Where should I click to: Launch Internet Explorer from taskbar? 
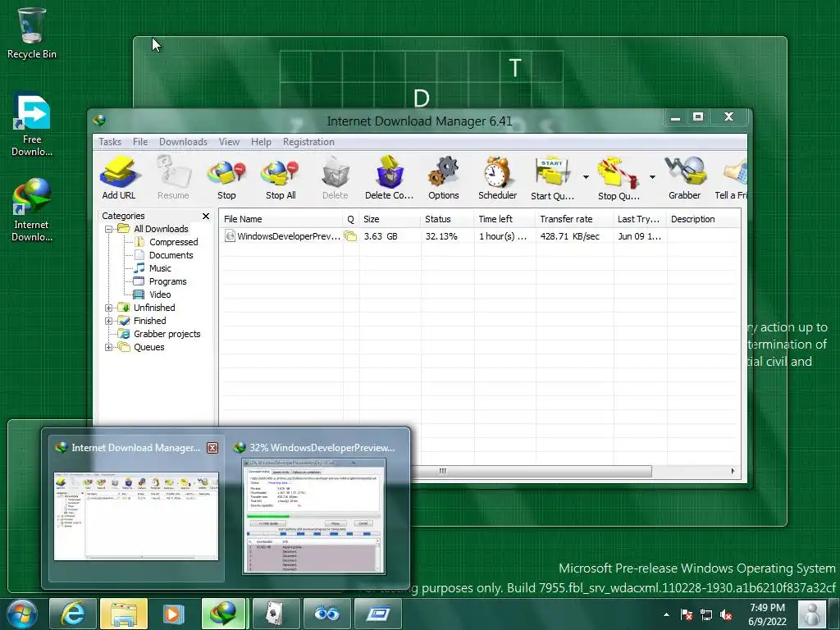coord(72,614)
